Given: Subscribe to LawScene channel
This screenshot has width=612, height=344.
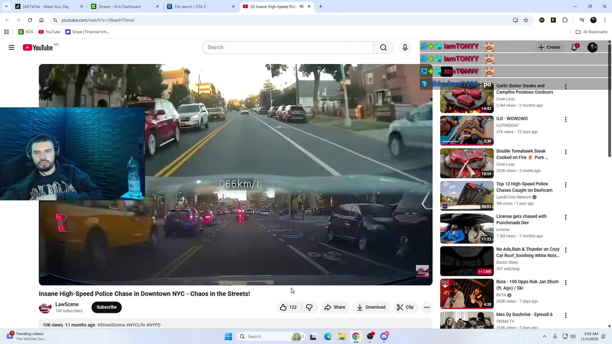Looking at the screenshot, I should 107,307.
